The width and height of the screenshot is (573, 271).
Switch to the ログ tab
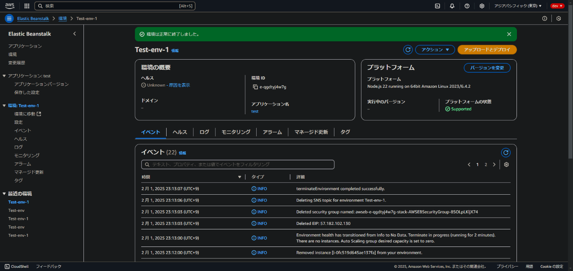[x=204, y=132]
